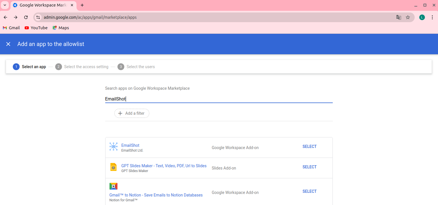
Task: Click the search apps input field
Action: pyautogui.click(x=219, y=99)
